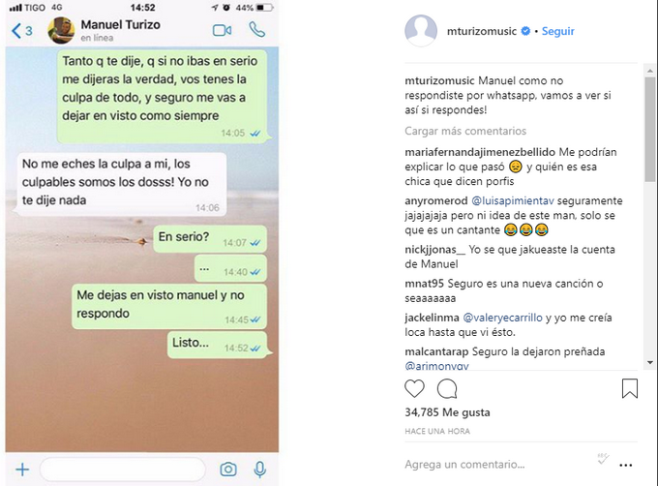Click the Seguir follow link
Image resolution: width=658 pixels, height=486 pixels.
pyautogui.click(x=557, y=31)
